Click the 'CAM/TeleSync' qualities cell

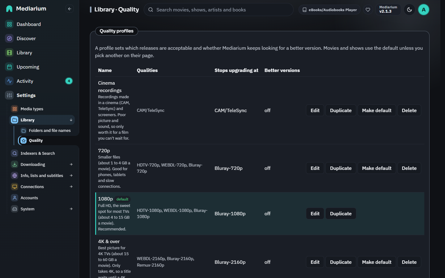(150, 110)
